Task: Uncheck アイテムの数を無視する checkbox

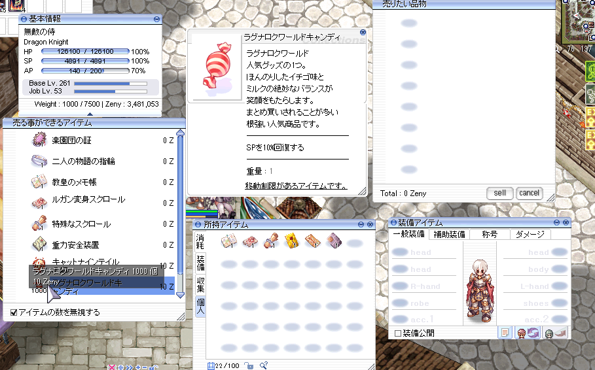Action: tap(14, 312)
